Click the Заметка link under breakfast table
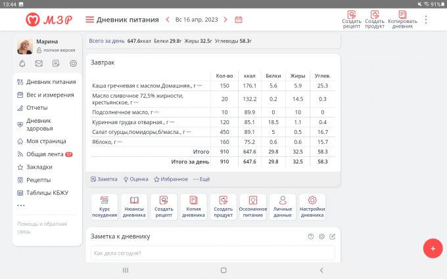This screenshot has width=447, height=279. [x=104, y=179]
